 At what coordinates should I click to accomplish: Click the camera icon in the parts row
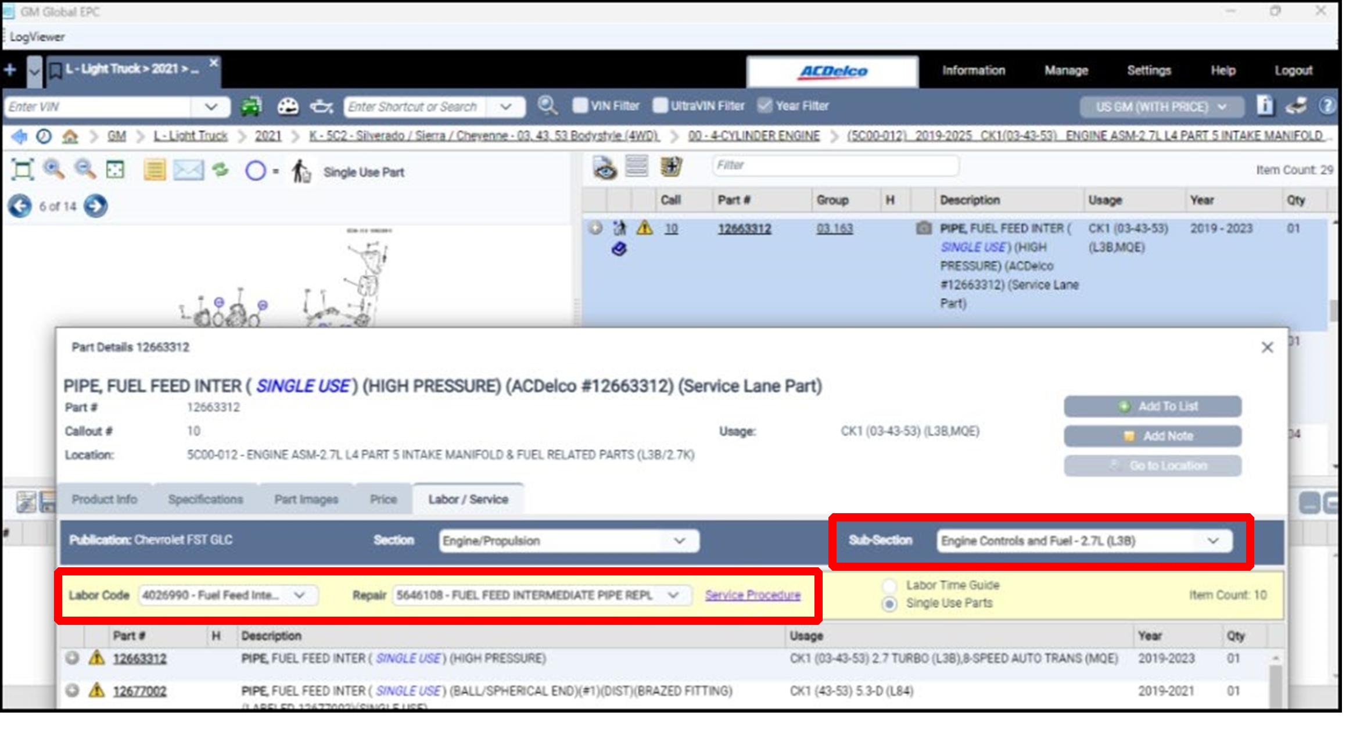(923, 228)
